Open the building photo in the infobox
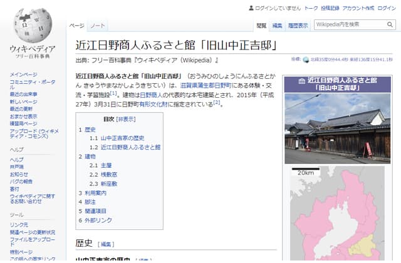The width and height of the screenshot is (401, 263). pos(338,128)
